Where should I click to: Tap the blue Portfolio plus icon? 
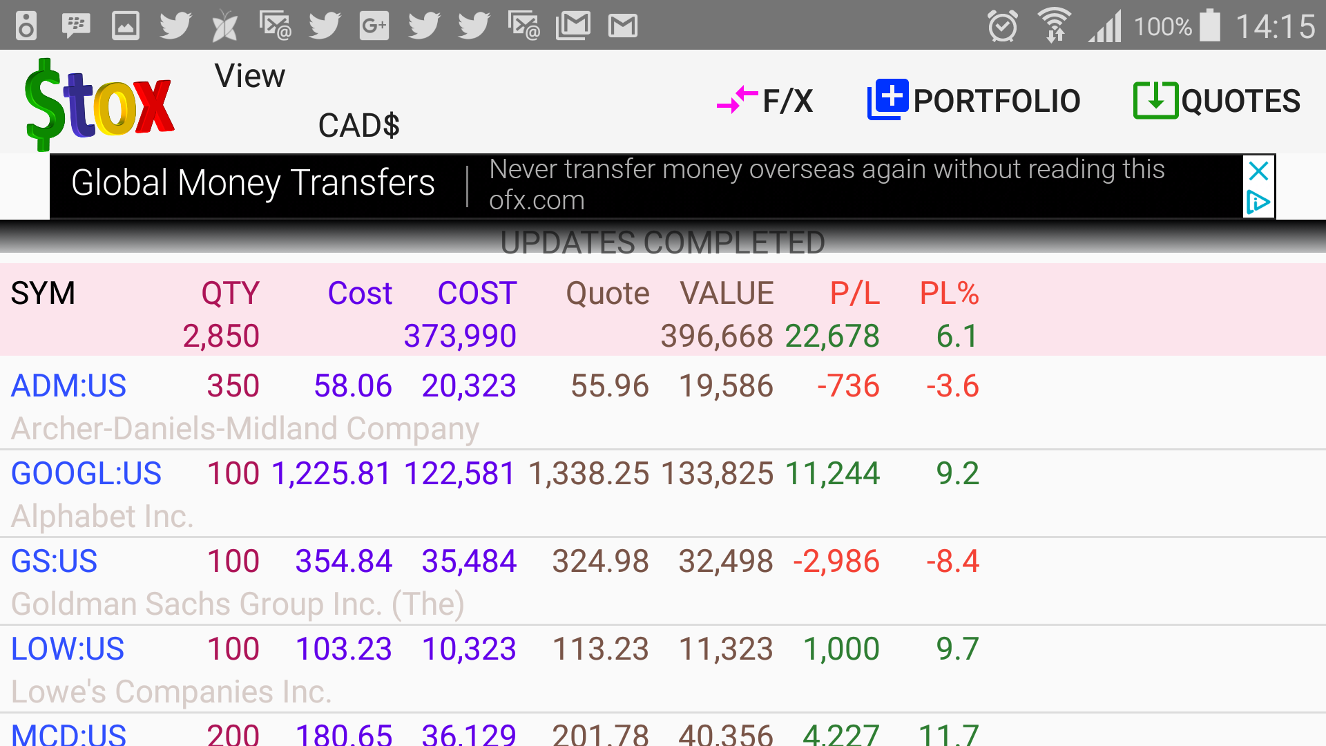887,100
